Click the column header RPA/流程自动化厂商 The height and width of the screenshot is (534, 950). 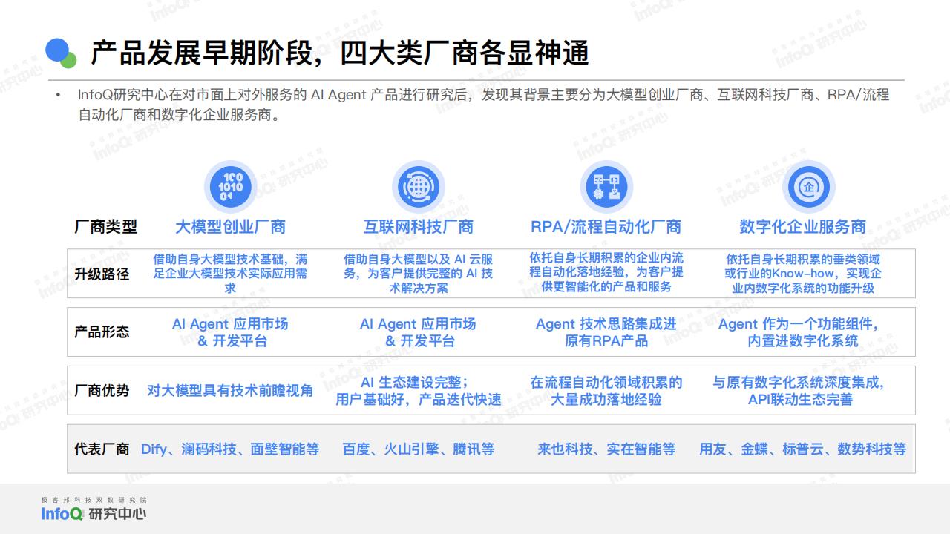pyautogui.click(x=606, y=227)
